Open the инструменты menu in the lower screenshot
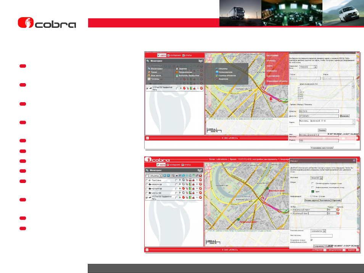The height and width of the screenshot is (273, 364). tap(272, 159)
